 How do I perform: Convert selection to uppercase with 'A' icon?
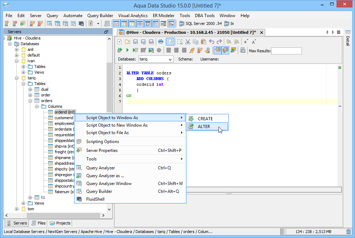[x=254, y=42]
